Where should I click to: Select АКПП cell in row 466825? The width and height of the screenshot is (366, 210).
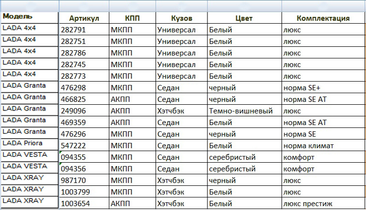click(132, 99)
